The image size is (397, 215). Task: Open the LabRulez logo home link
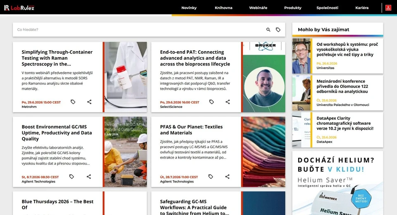pyautogui.click(x=19, y=8)
